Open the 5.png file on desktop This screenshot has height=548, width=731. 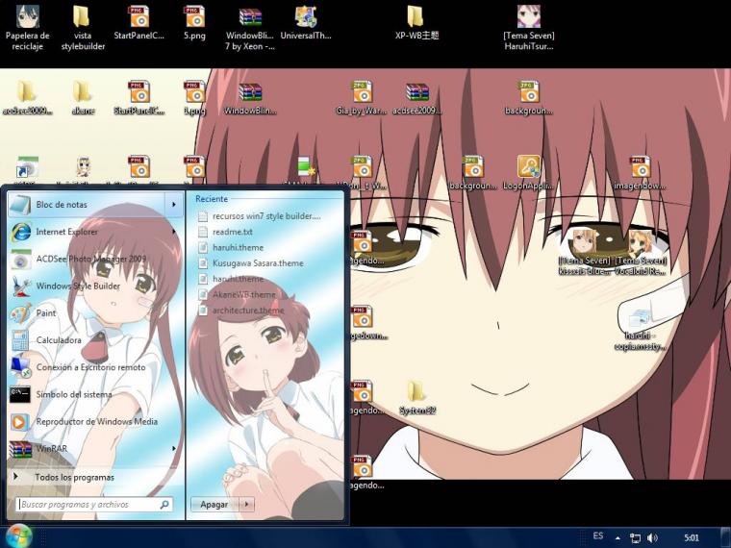tap(194, 22)
